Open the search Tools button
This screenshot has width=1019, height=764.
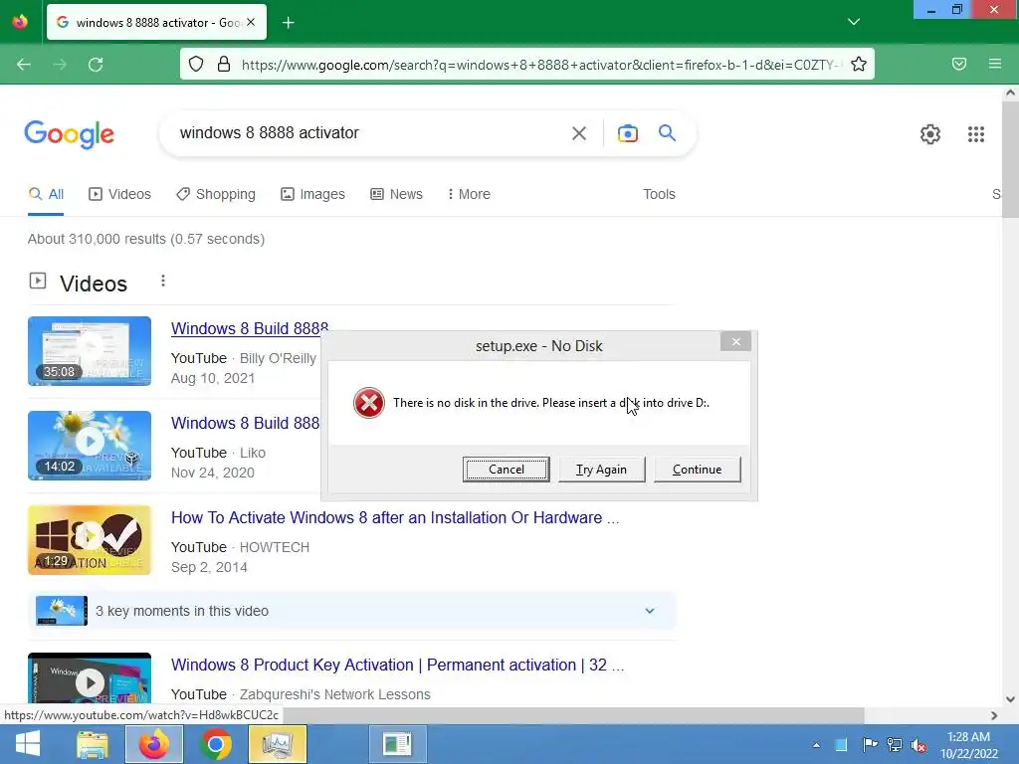(x=659, y=194)
